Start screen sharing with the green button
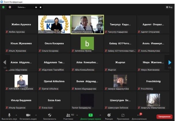Image resolution: width=175 pixels, height=121 pixels. (90, 115)
